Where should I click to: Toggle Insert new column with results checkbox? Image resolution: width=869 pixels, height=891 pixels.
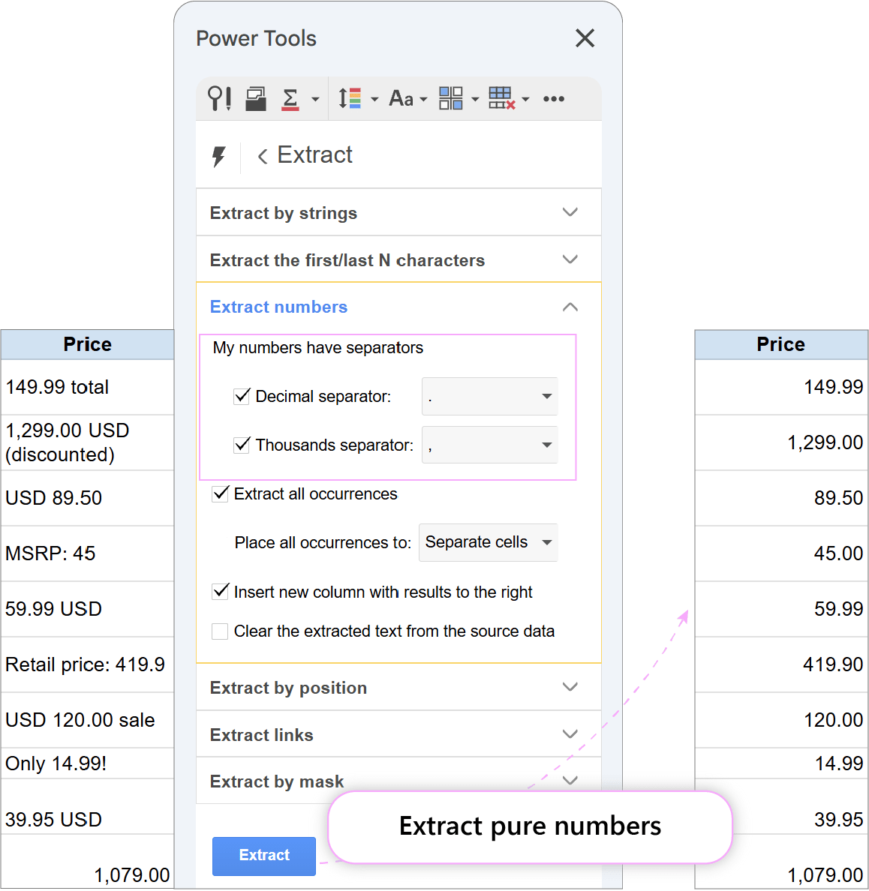tap(220, 592)
